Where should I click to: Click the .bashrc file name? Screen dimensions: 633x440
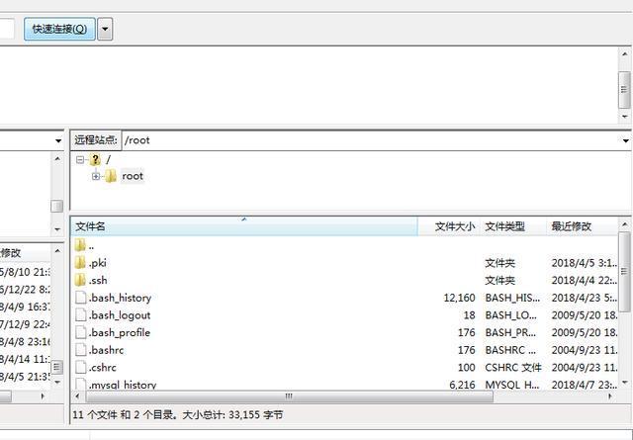coord(106,350)
